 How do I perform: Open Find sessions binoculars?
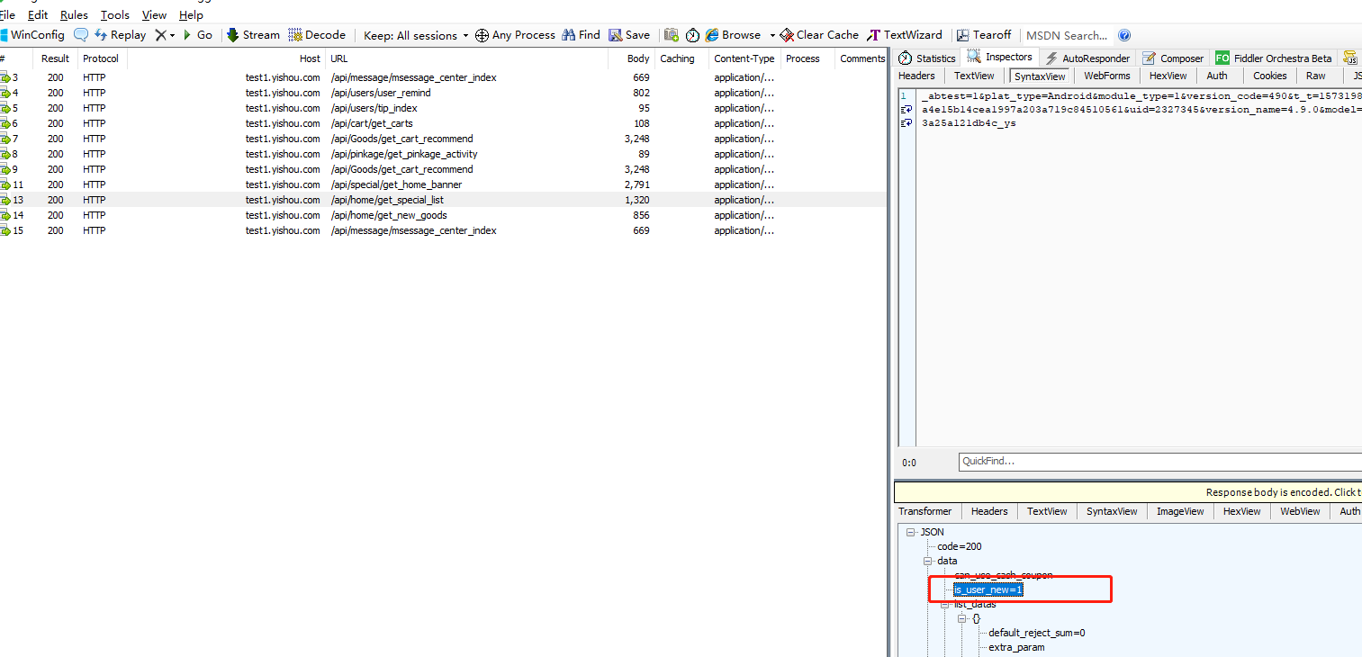click(581, 35)
